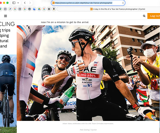Click the Cyclist site favicon in the address bar
Screen dimensions: 160x133
click(x=53, y=3)
